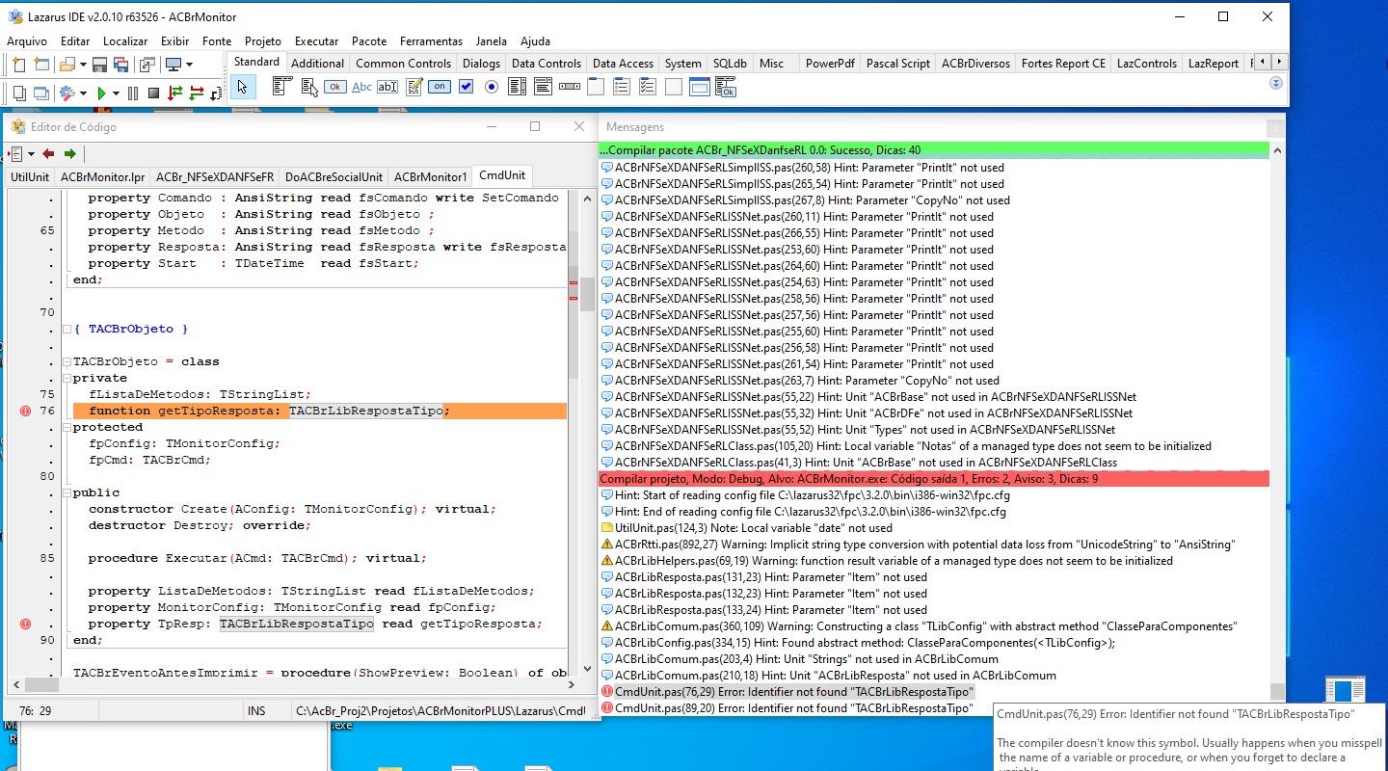
Task: Click the View Forms toolbar icon
Action: point(41,93)
